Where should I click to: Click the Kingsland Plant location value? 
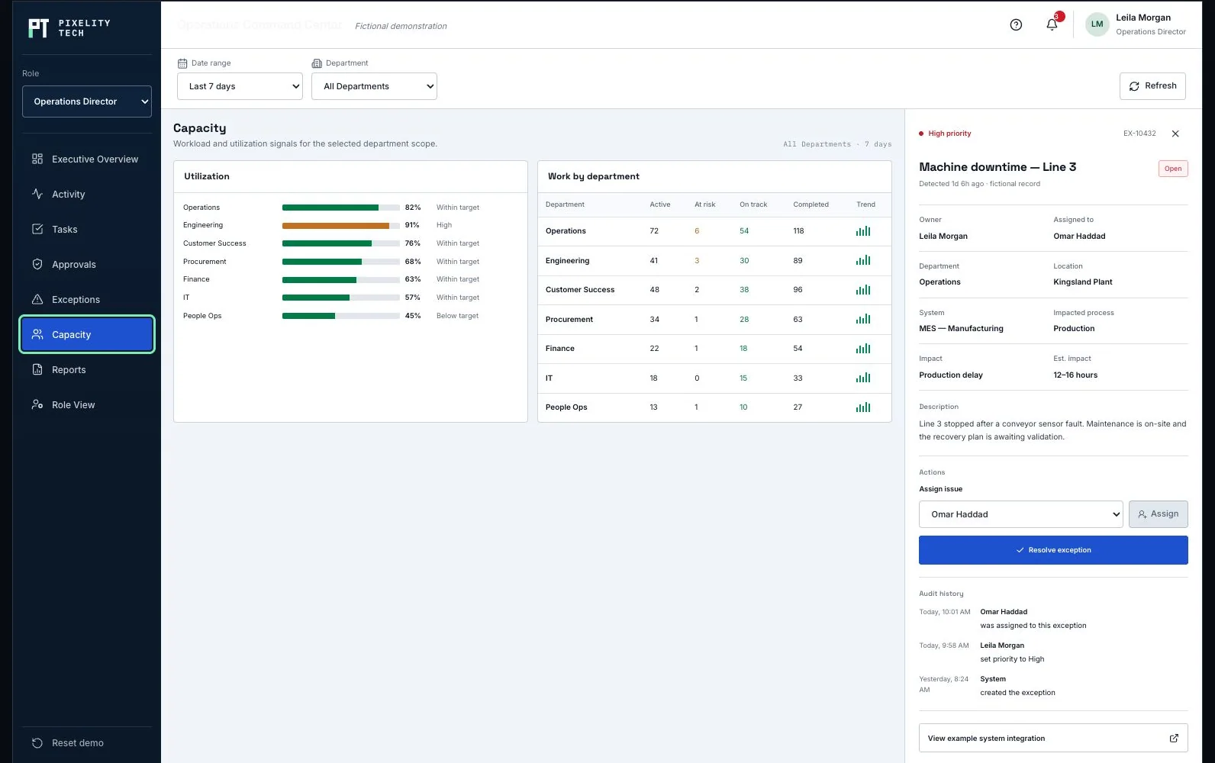1082,282
